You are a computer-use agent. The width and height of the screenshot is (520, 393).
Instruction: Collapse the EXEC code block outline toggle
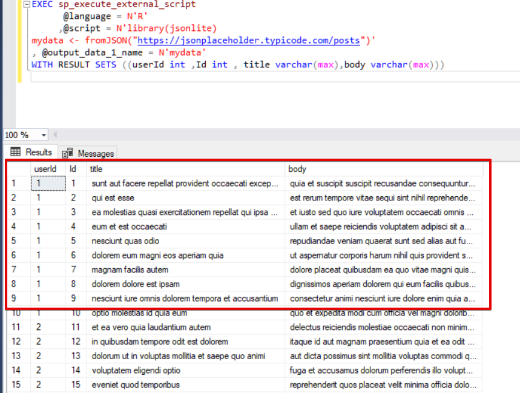[x=27, y=4]
